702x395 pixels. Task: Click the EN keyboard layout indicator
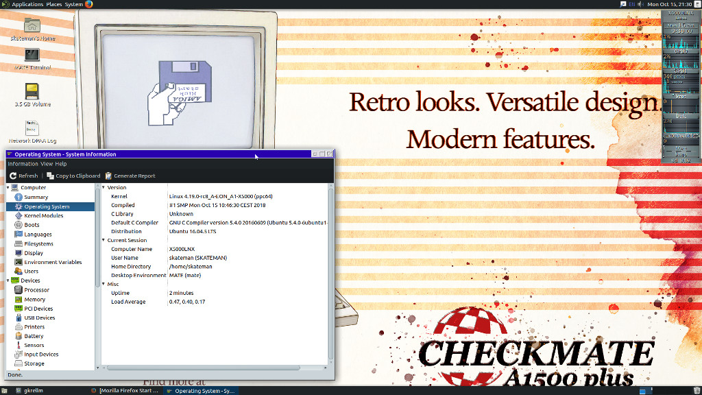point(631,4)
